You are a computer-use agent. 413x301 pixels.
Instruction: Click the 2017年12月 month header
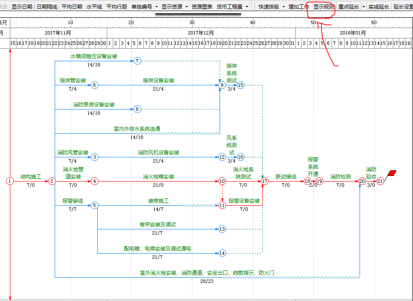(201, 33)
